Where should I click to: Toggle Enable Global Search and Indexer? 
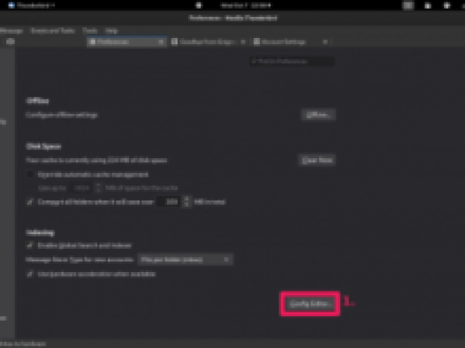[x=30, y=246]
